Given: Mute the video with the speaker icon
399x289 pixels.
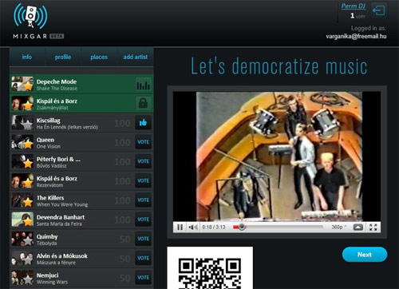Looking at the screenshot, I should 193,228.
